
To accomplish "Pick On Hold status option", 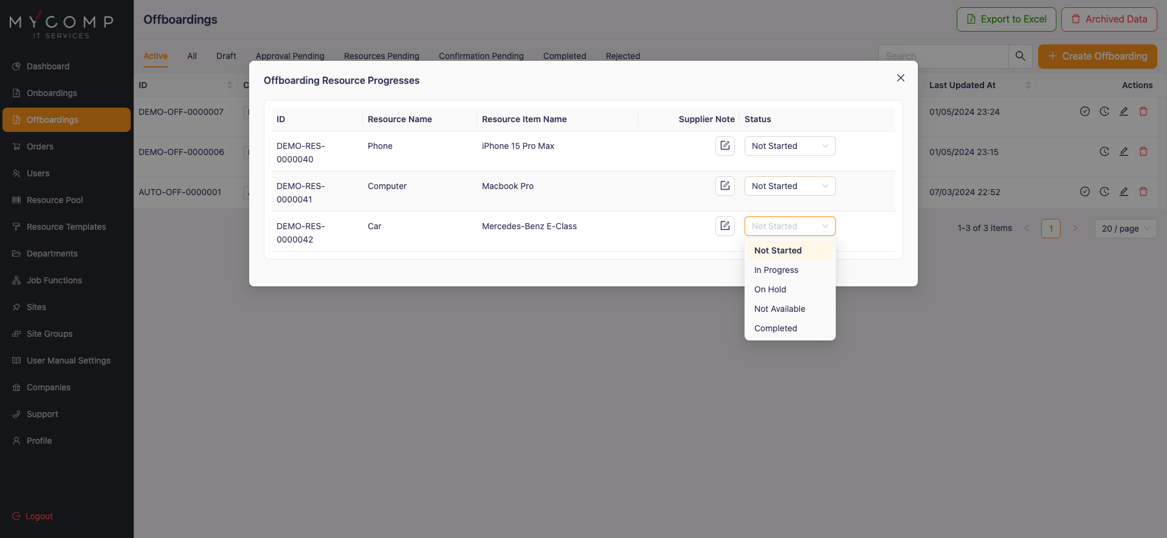I will tap(770, 289).
